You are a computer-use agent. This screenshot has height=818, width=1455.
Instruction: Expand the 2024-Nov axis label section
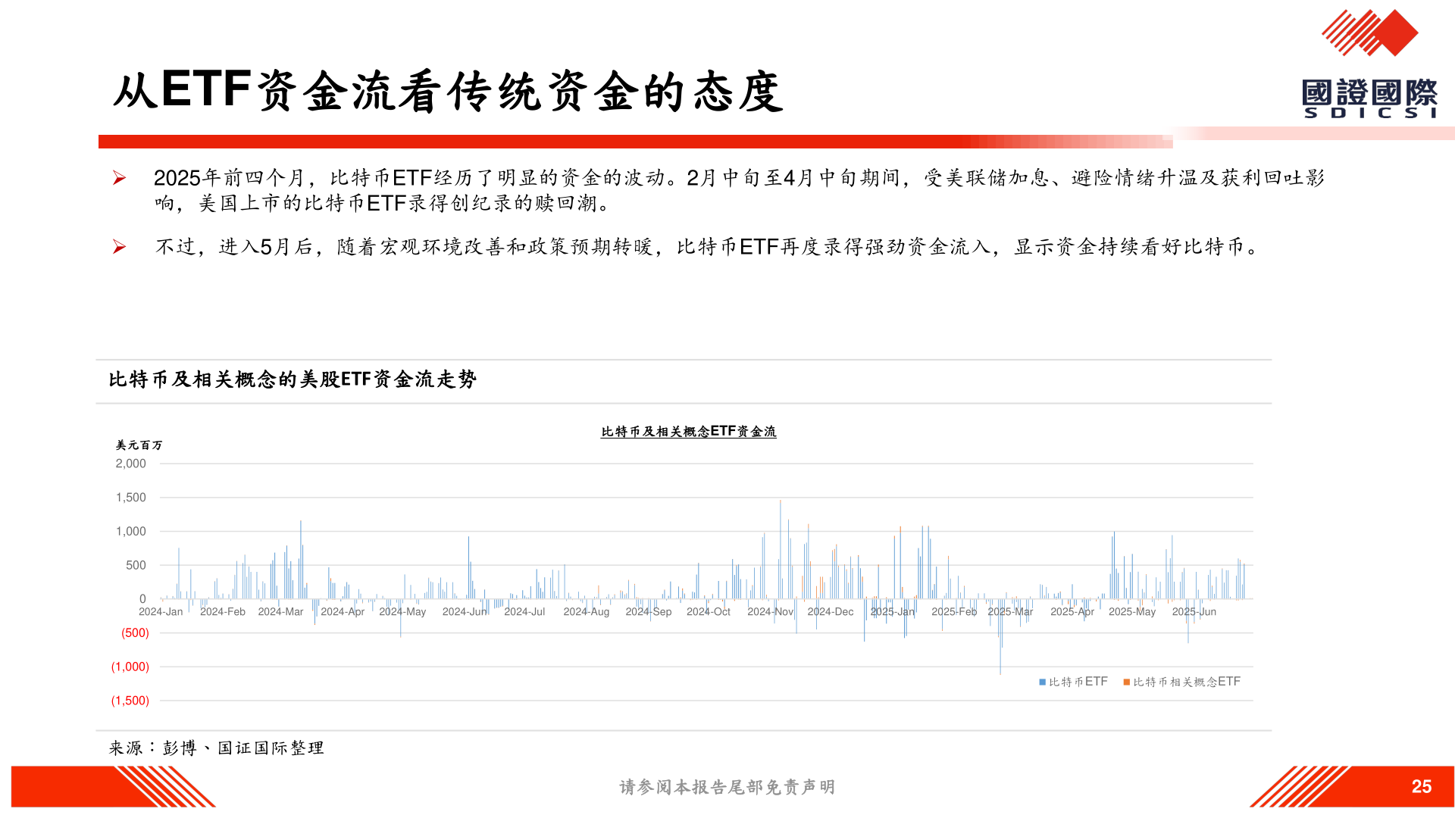click(x=771, y=612)
